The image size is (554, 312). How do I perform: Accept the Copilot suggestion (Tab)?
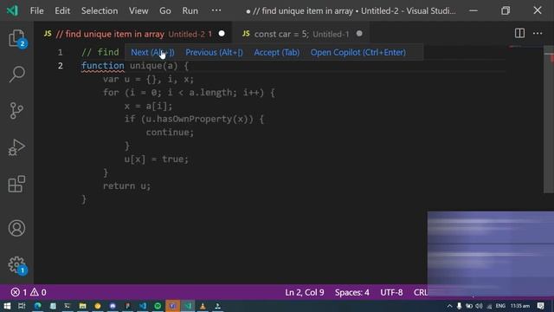pos(277,52)
